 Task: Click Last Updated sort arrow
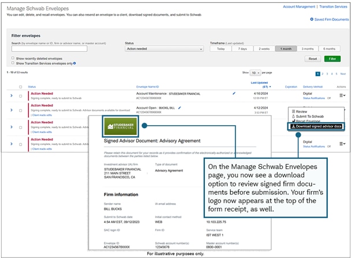point(270,87)
